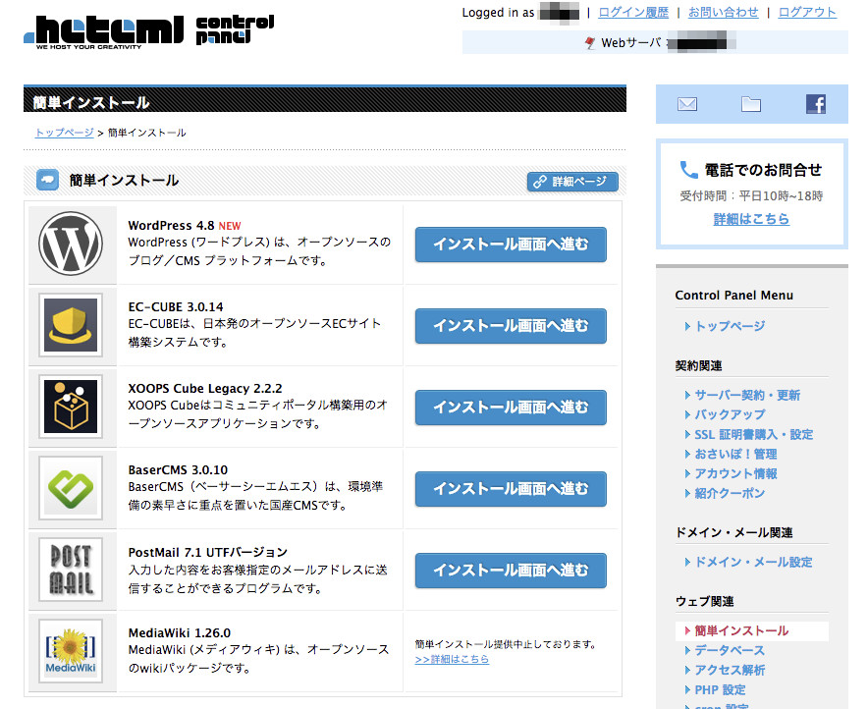Select ドメイン・メール設定 menu item

click(753, 563)
